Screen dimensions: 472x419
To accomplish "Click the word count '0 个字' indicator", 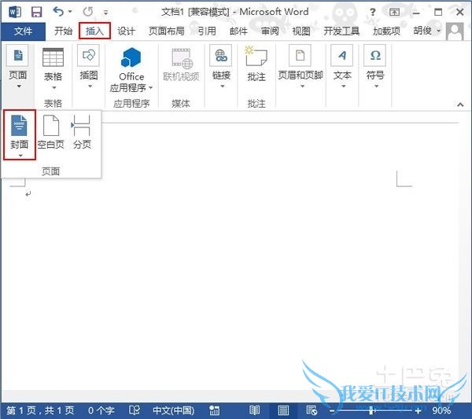I will coord(101,410).
